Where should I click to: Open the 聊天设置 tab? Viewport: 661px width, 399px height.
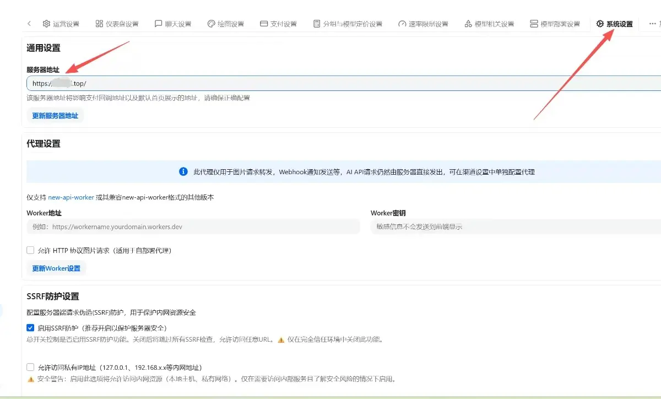point(173,24)
